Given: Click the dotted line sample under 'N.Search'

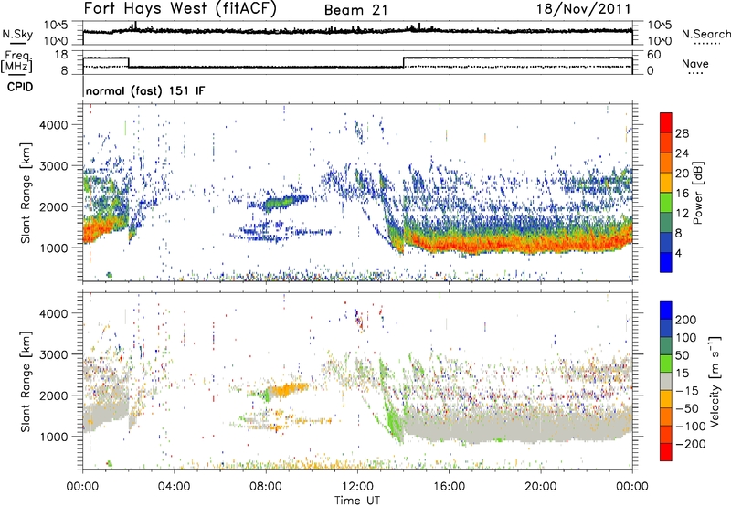Looking at the screenshot, I should (705, 43).
